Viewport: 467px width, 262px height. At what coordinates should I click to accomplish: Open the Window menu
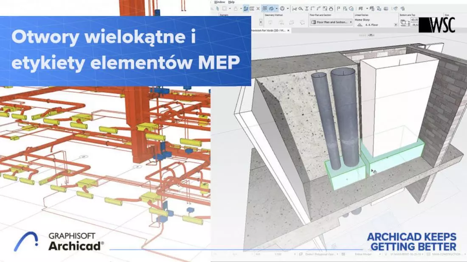(x=219, y=2)
